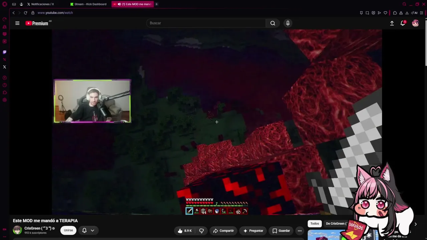Viewport: 427px width, 240px height.
Task: Open the Easy Setup menu icon
Action: (422, 13)
